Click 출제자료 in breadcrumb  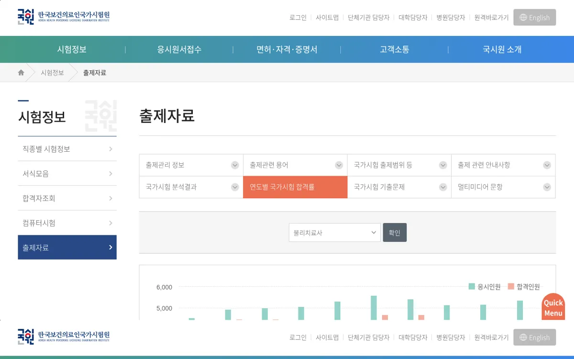click(x=95, y=73)
